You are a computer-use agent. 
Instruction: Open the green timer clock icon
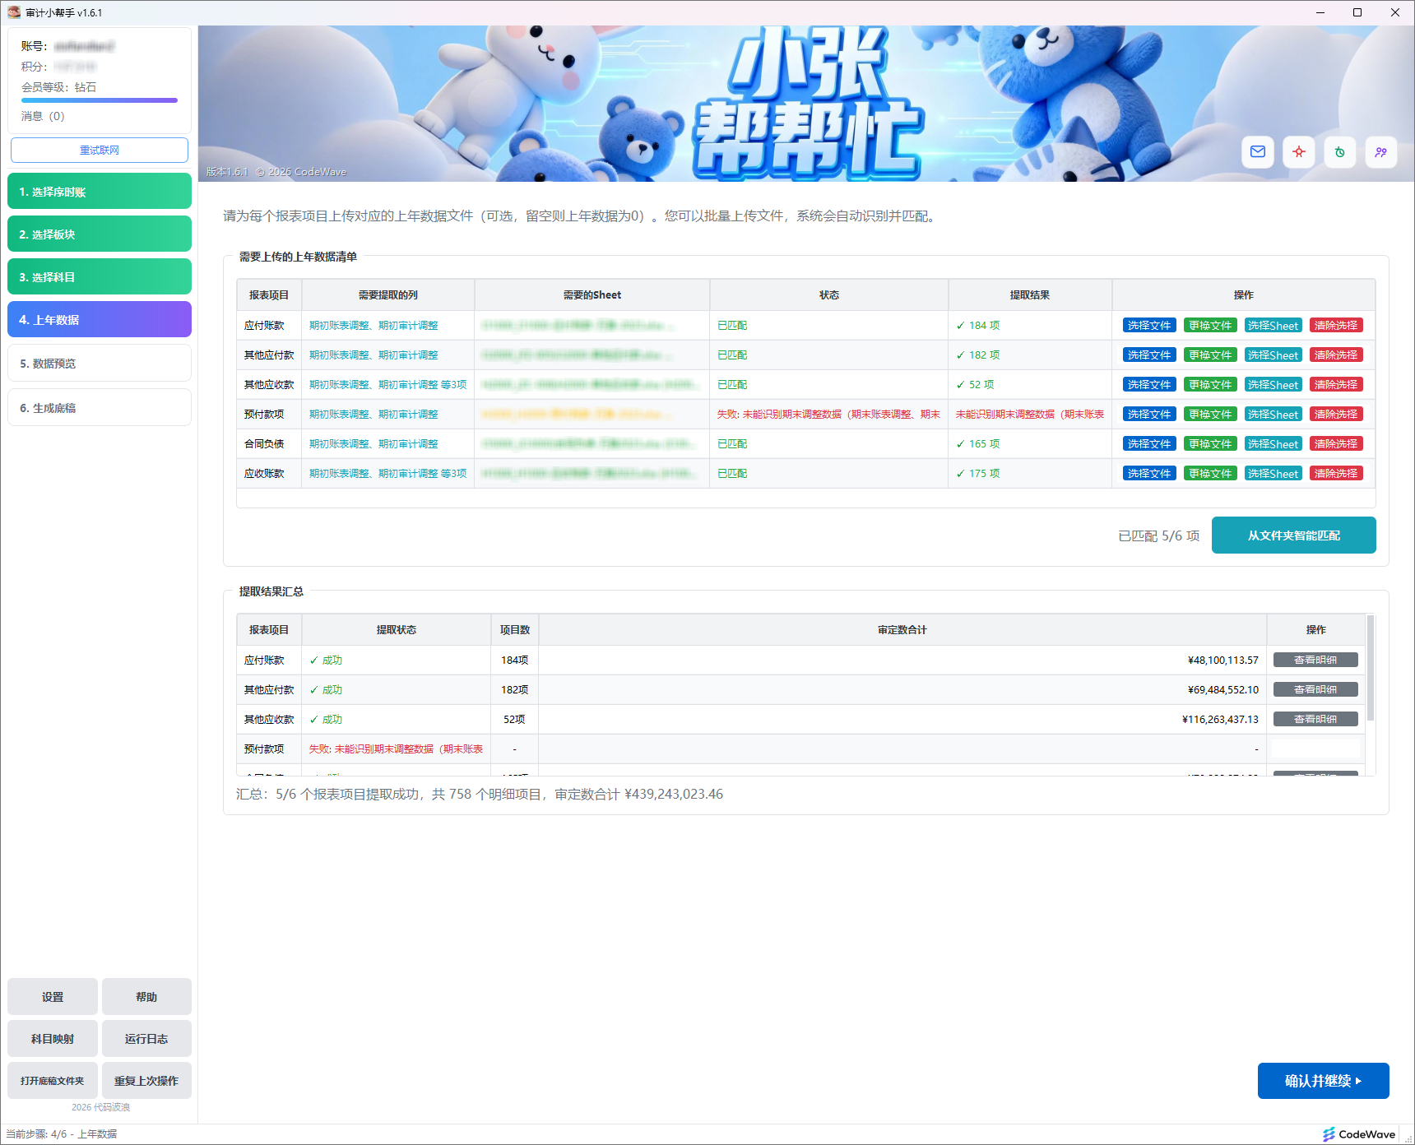click(1339, 152)
